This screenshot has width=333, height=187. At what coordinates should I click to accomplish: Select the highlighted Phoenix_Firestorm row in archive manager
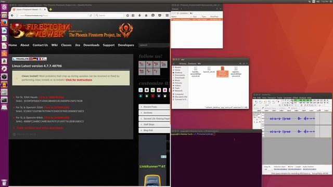pyautogui.click(x=197, y=20)
